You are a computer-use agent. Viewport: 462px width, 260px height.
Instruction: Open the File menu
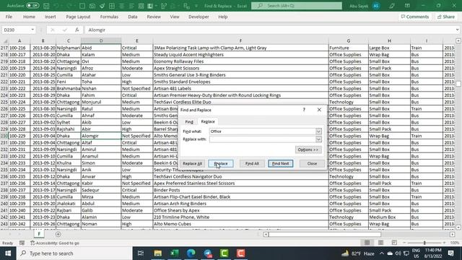point(9,17)
